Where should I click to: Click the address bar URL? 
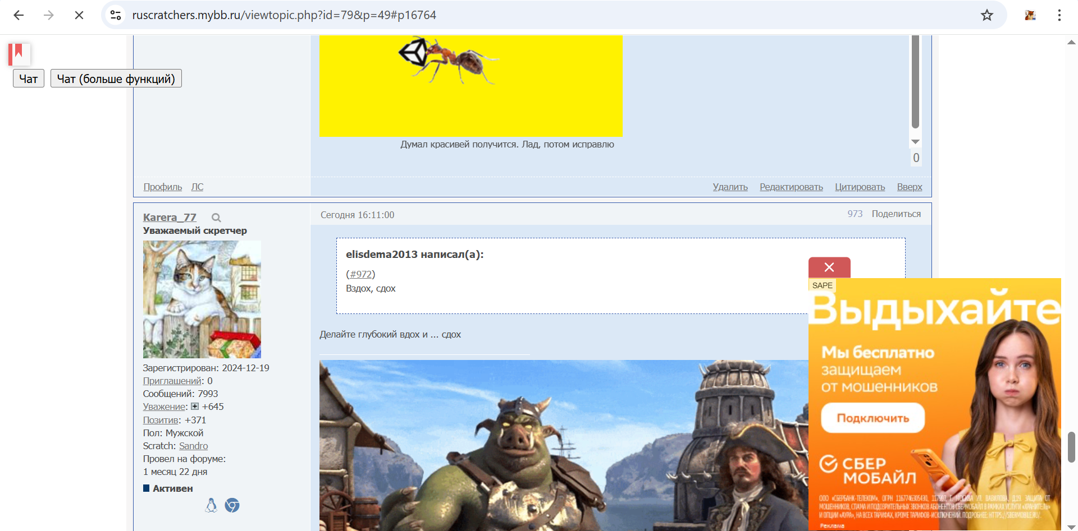coord(284,15)
